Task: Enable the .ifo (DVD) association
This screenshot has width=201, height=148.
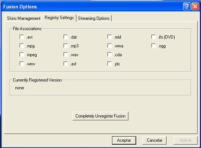Action: [153, 37]
